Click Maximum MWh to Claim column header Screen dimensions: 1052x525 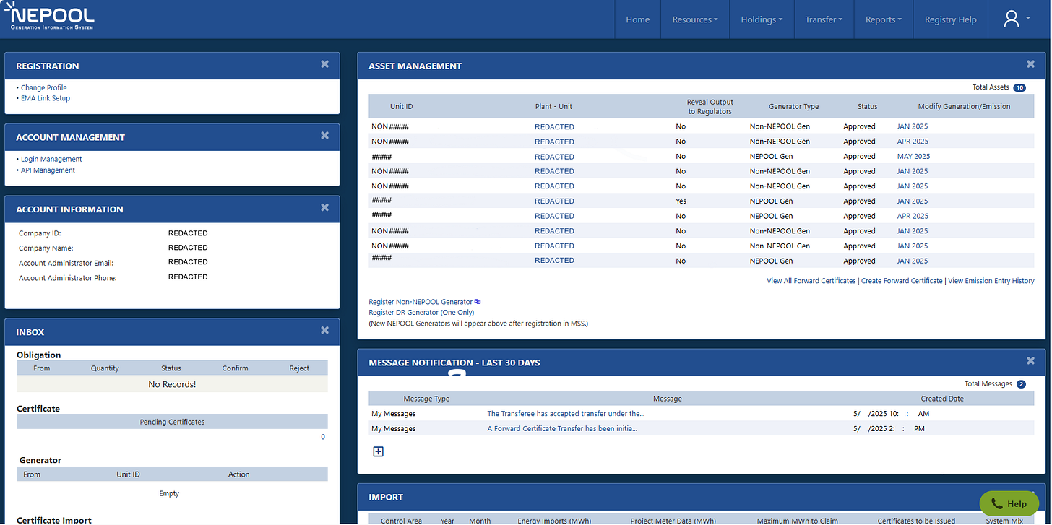click(797, 520)
